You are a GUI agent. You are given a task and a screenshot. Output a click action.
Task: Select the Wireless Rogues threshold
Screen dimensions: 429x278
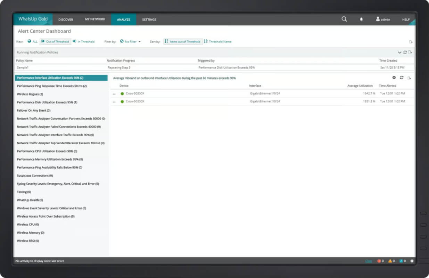pyautogui.click(x=30, y=94)
